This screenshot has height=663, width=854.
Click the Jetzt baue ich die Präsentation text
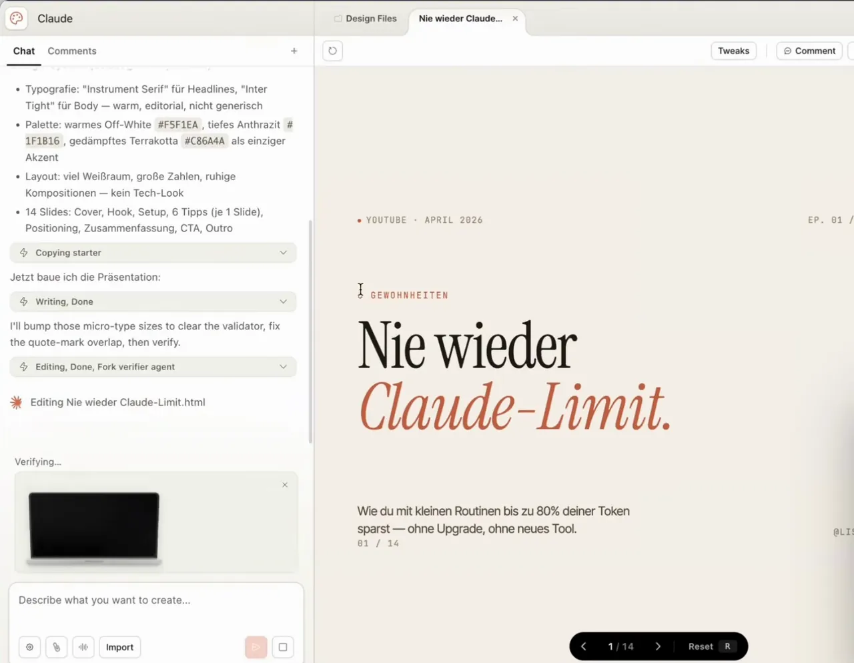[x=85, y=277]
